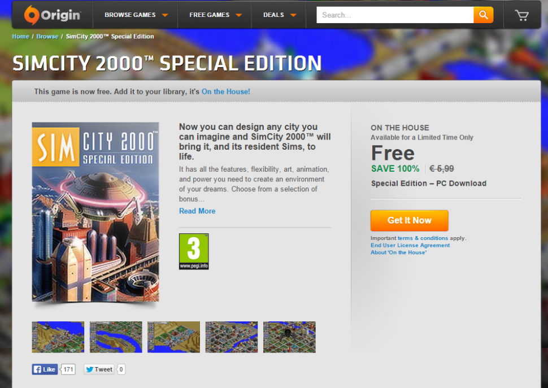
Task: Open the first screenshot thumbnail
Action: tap(58, 337)
